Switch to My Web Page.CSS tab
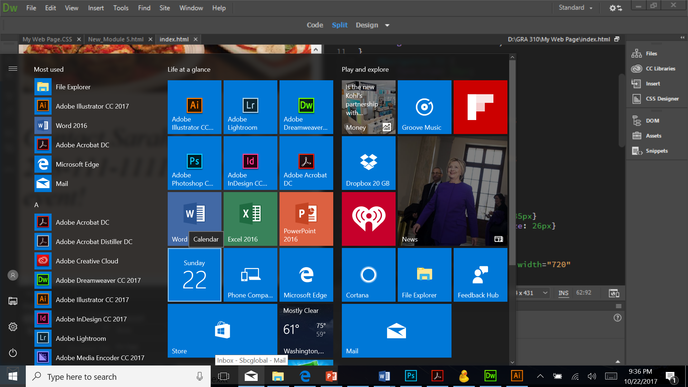The height and width of the screenshot is (387, 688). (47, 39)
